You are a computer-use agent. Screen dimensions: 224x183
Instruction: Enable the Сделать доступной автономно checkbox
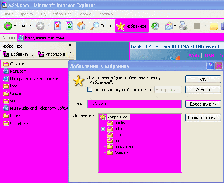pos(90,90)
